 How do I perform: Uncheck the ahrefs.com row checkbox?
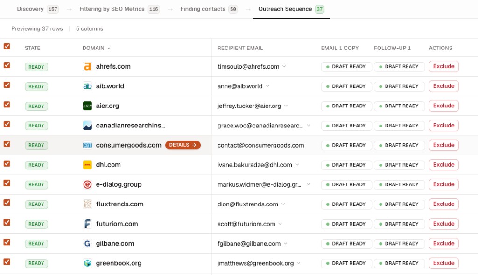point(7,65)
